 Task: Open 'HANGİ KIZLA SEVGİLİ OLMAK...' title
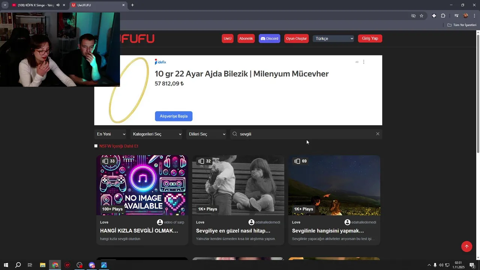point(139,231)
